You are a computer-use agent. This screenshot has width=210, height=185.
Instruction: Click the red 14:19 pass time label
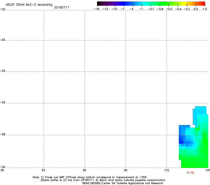pos(190,173)
